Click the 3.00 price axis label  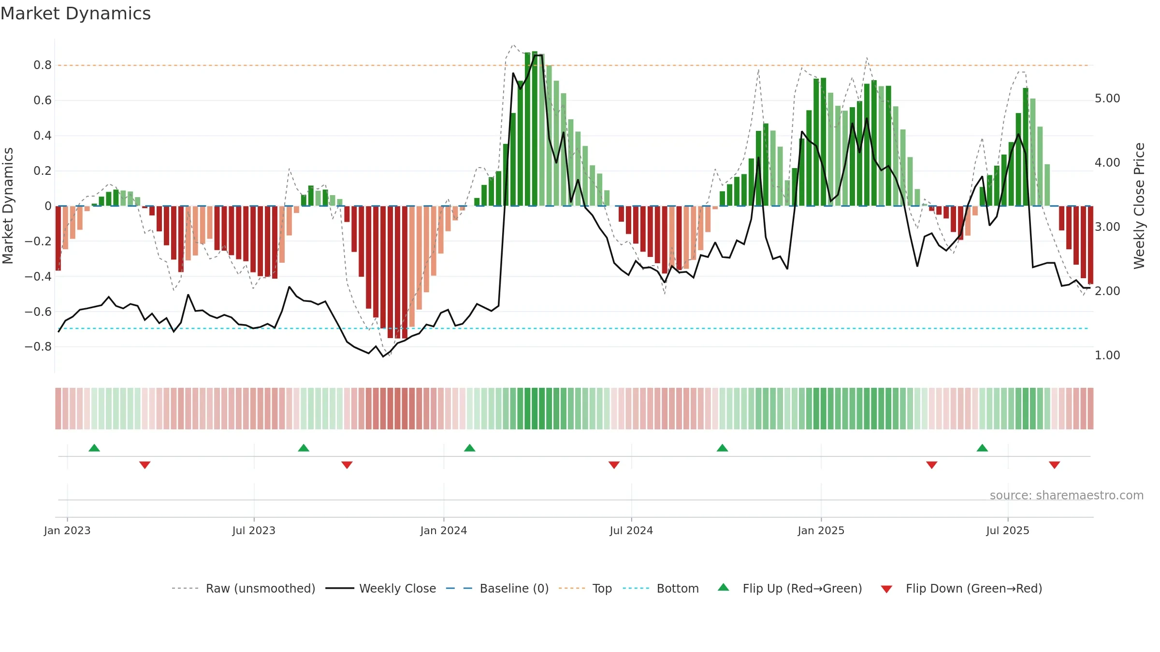point(1107,227)
